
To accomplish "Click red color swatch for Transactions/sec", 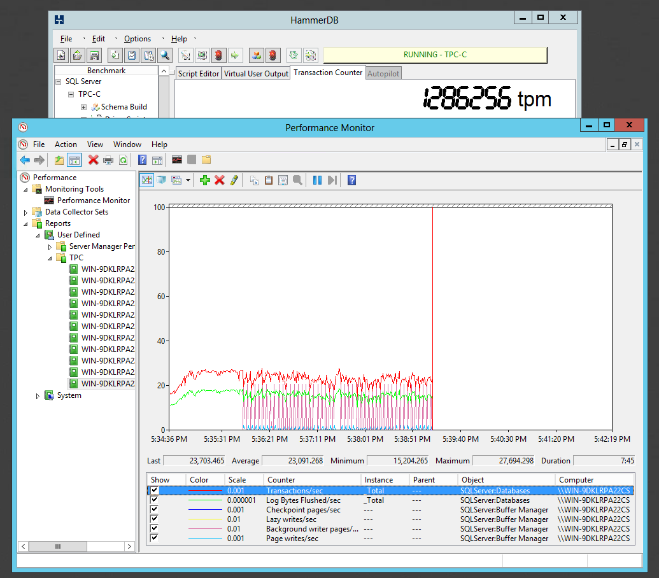I will [x=205, y=490].
